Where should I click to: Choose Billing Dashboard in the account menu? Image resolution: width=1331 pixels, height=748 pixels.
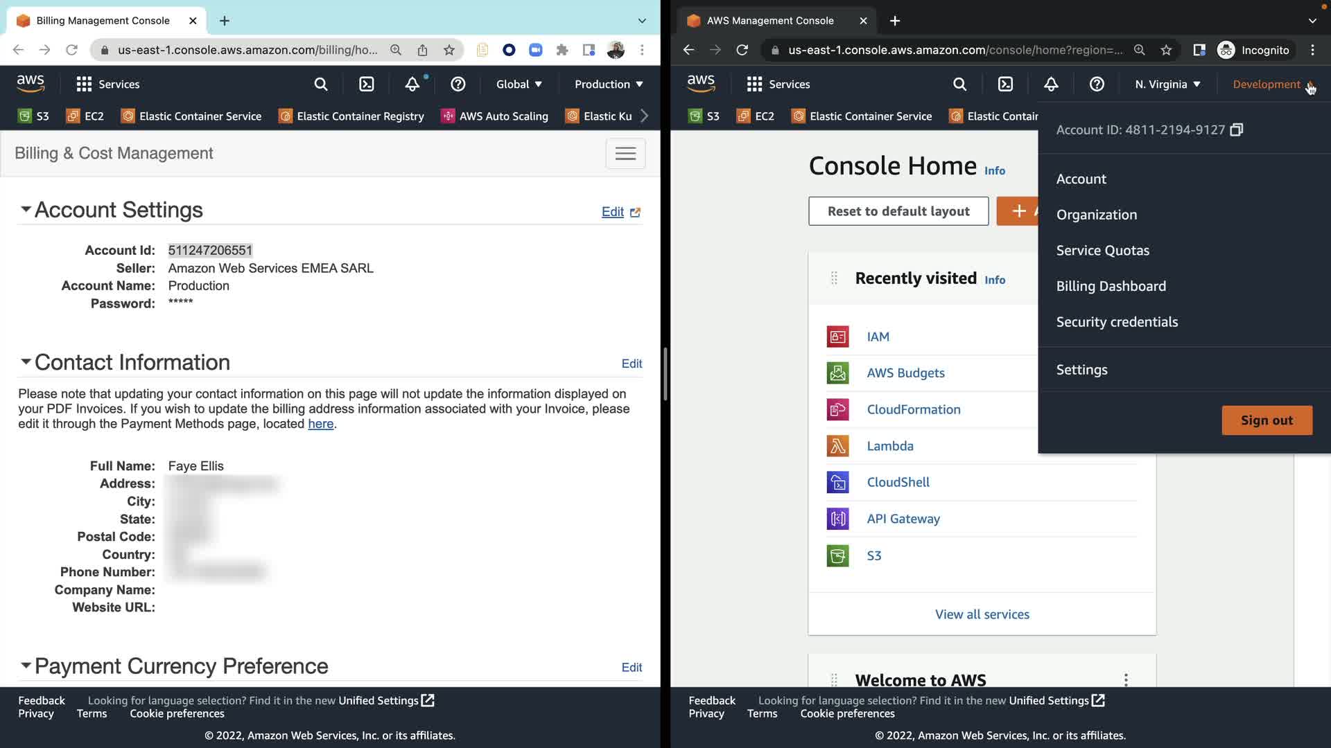click(x=1111, y=286)
